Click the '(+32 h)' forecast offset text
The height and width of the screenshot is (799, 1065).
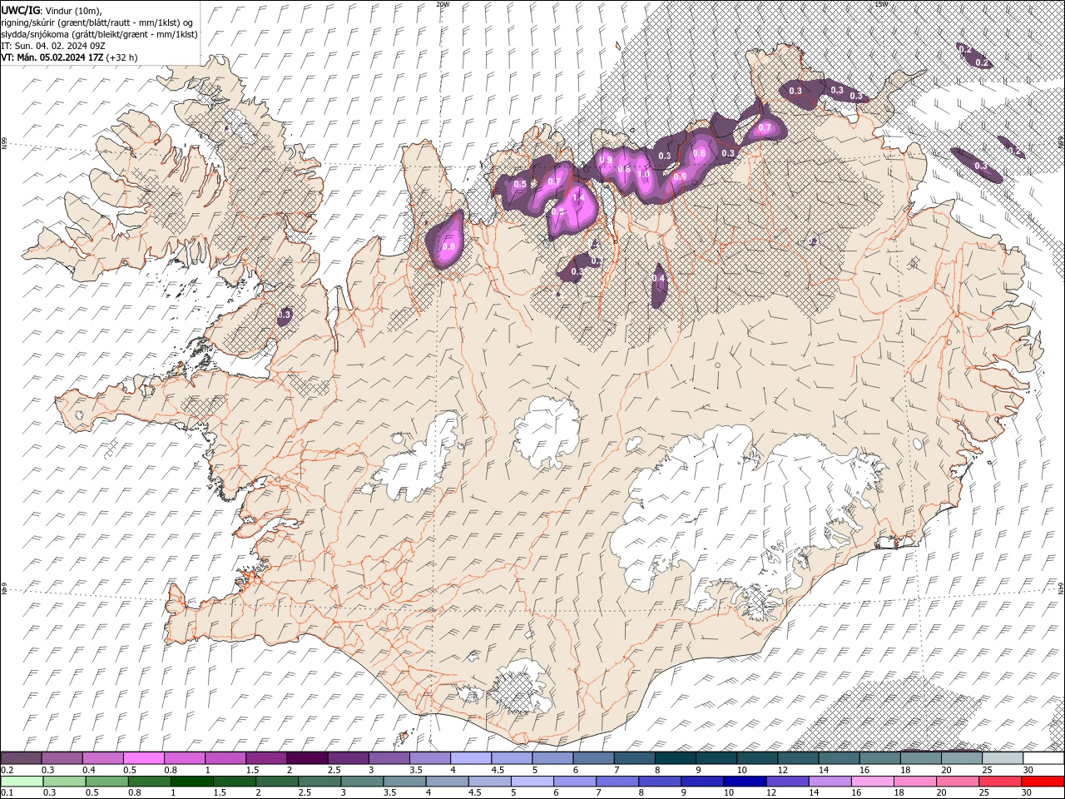[x=122, y=57]
